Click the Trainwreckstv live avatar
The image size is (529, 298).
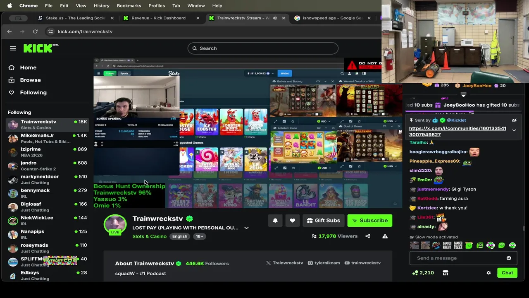tap(115, 226)
